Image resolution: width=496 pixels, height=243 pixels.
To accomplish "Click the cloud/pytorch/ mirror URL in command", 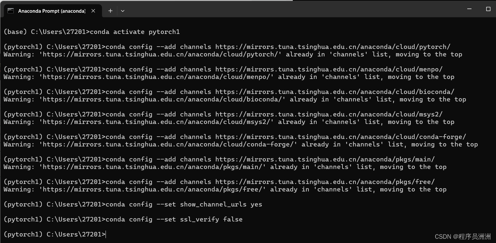I will point(333,47).
